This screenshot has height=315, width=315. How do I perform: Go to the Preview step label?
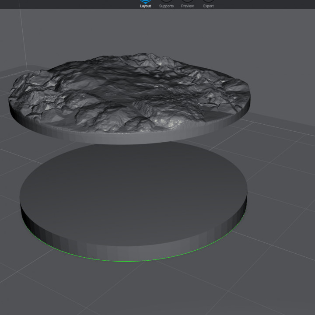[x=187, y=6]
